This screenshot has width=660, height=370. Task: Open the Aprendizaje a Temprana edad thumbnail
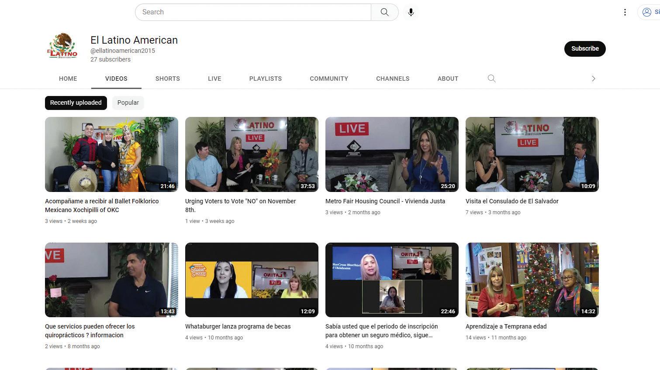tap(532, 280)
